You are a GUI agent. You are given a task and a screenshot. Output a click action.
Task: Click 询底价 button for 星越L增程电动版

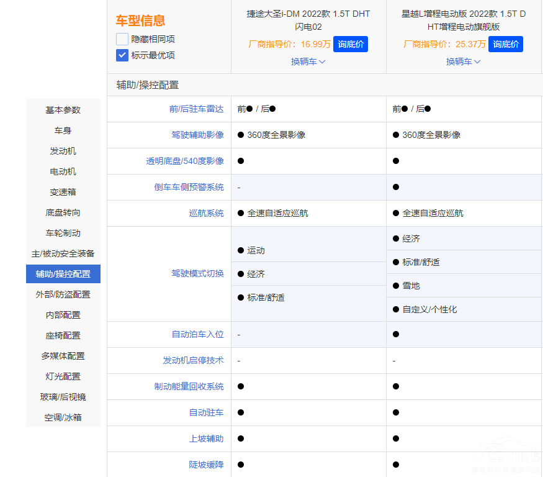pyautogui.click(x=506, y=44)
